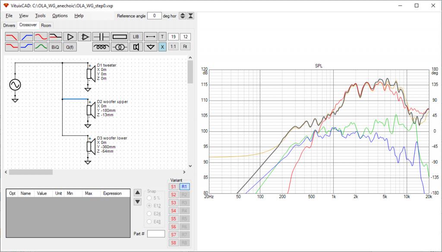Insert a G(f) transfer function block

(x=70, y=47)
